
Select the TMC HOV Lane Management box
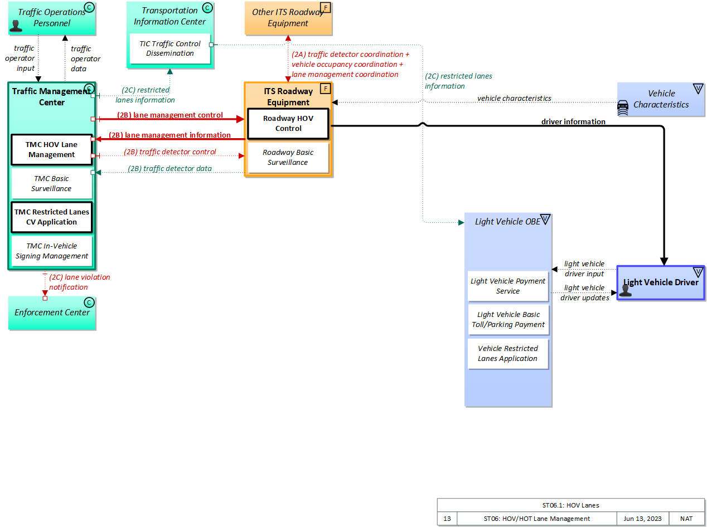52,150
